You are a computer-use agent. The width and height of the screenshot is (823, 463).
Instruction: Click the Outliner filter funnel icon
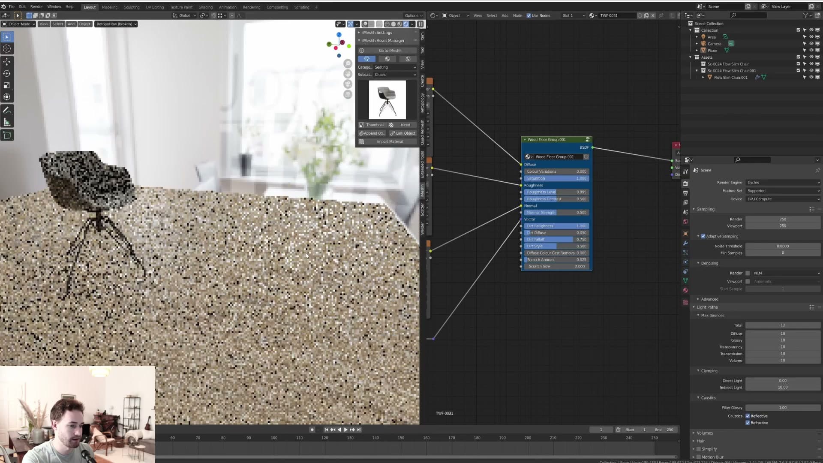point(806,15)
